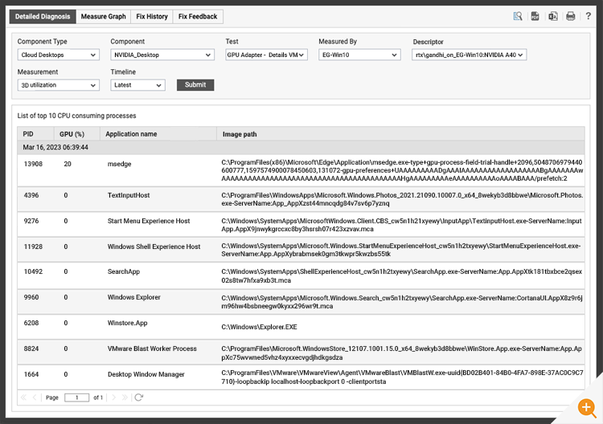Click the VMBlastW.exe image path text
Screen dimensions: 603x424
(402, 377)
